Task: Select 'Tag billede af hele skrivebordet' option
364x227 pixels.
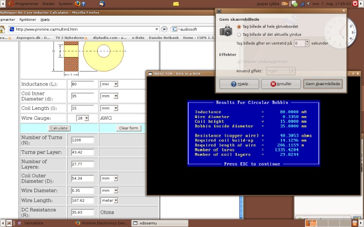Action: 239,27
